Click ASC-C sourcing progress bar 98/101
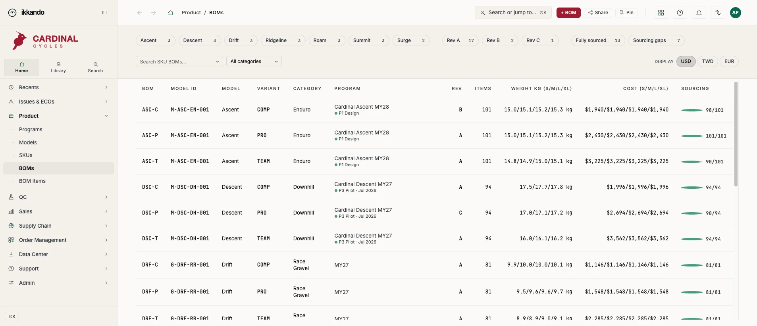This screenshot has height=326, width=757. click(x=692, y=110)
